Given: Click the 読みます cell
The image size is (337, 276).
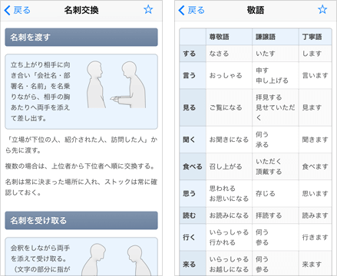Looking at the screenshot, I should tap(316, 215).
